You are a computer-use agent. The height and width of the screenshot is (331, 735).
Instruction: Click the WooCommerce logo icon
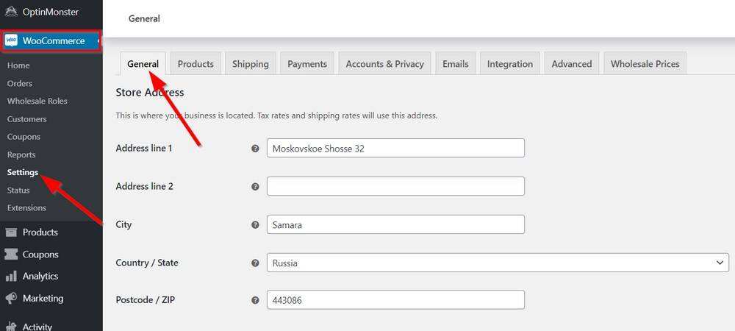(12, 41)
